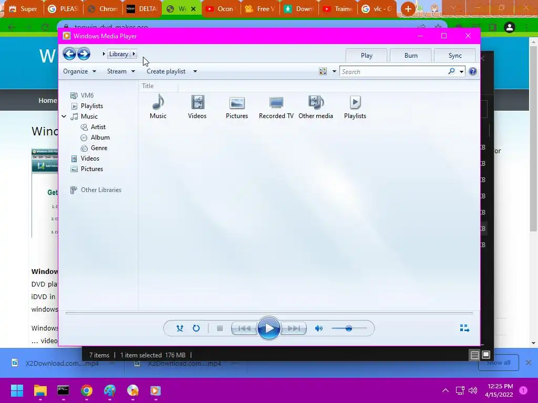Screen dimensions: 538x403
Task: Switch to details view in Explorer
Action: coord(474,355)
